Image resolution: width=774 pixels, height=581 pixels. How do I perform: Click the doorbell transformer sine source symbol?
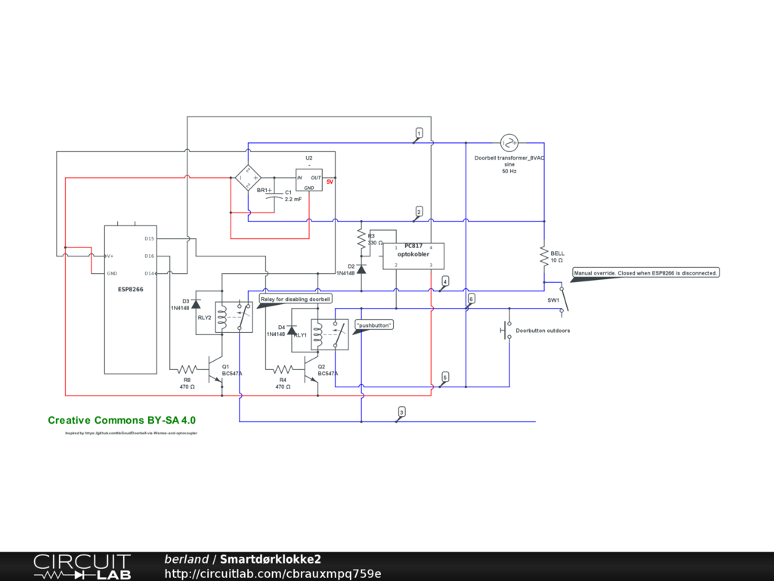(x=509, y=142)
